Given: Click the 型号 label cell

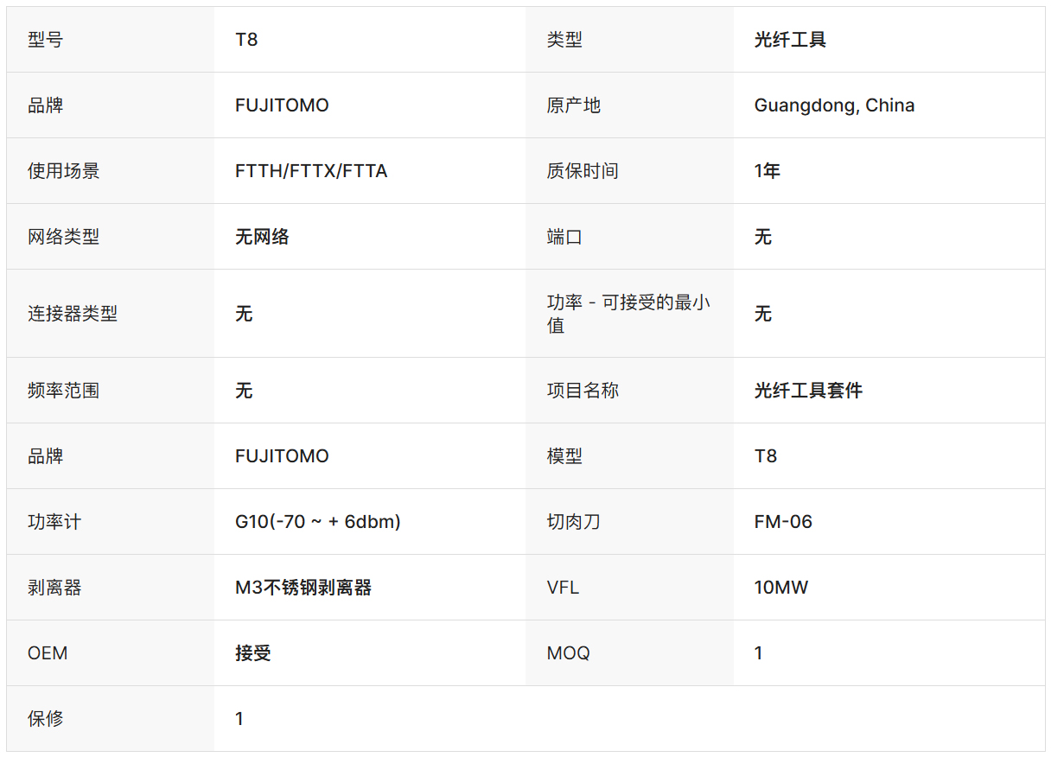Looking at the screenshot, I should [x=46, y=40].
